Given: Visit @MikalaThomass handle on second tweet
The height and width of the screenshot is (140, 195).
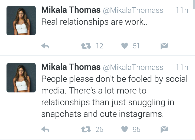Looking at the screenshot, I should [133, 67].
